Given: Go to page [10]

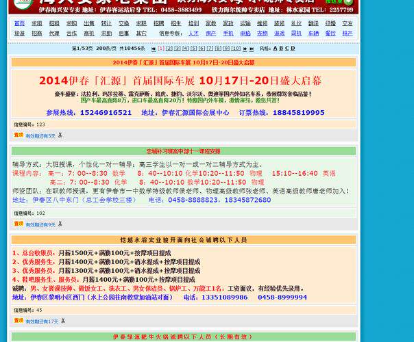Looking at the screenshot, I should pyautogui.click(x=236, y=49).
